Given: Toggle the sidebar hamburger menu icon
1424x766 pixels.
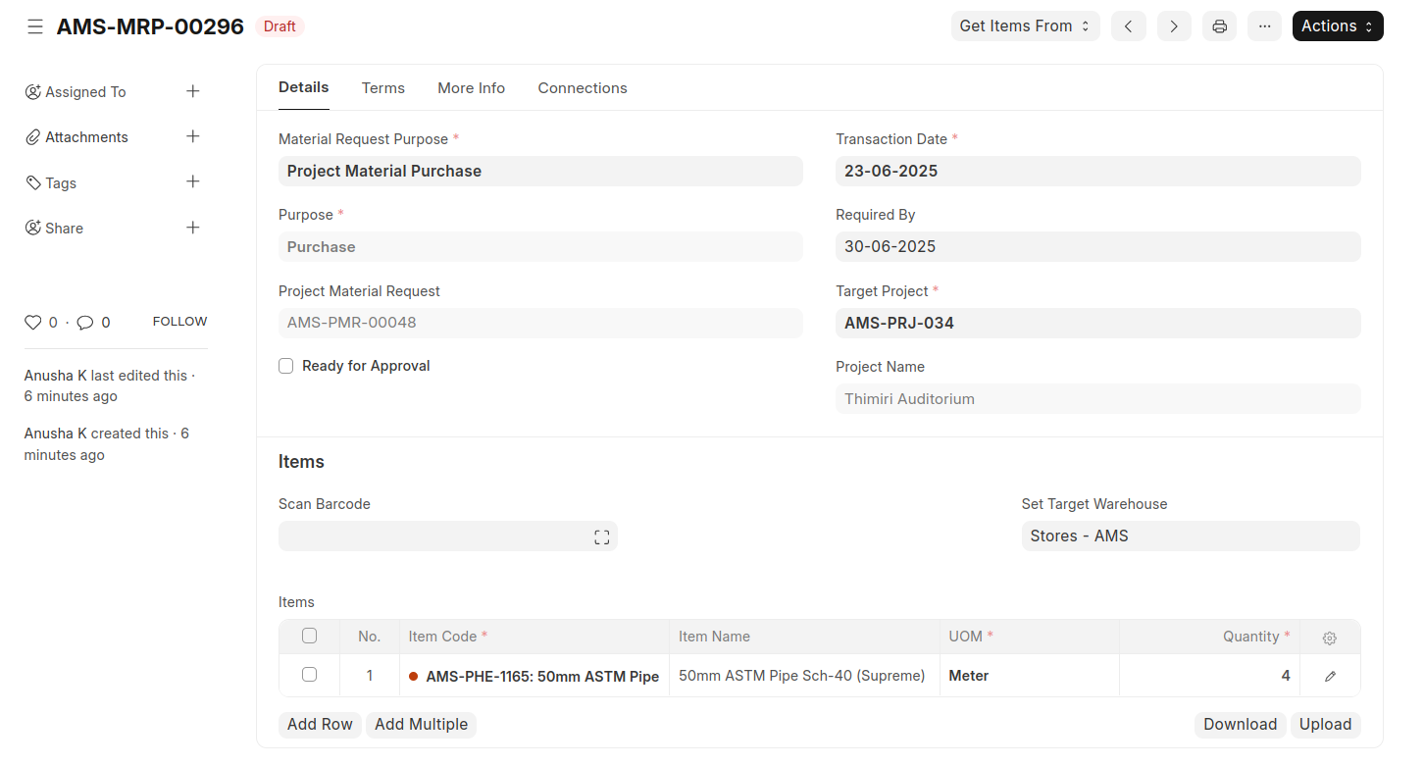Looking at the screenshot, I should click(35, 26).
